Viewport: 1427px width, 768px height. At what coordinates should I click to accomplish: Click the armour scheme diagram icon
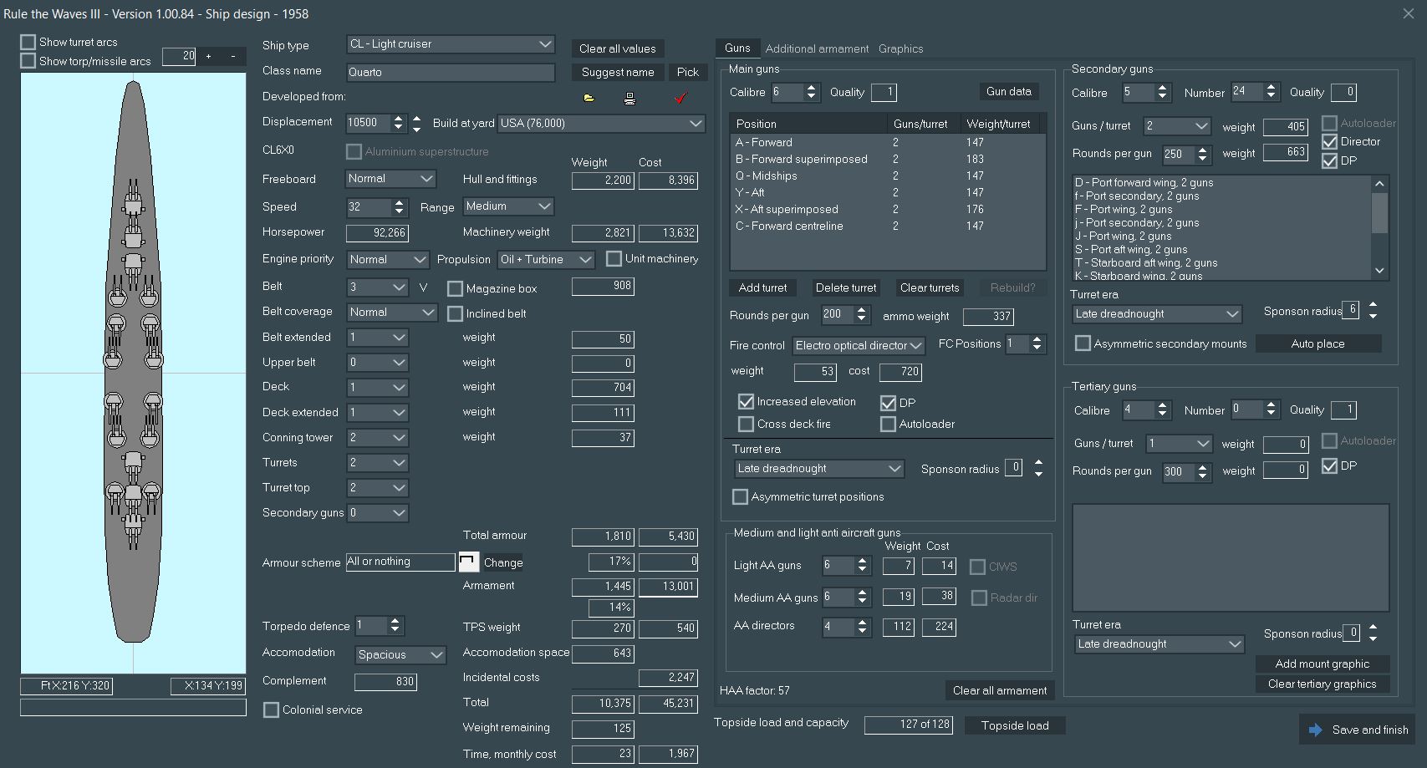pos(469,562)
